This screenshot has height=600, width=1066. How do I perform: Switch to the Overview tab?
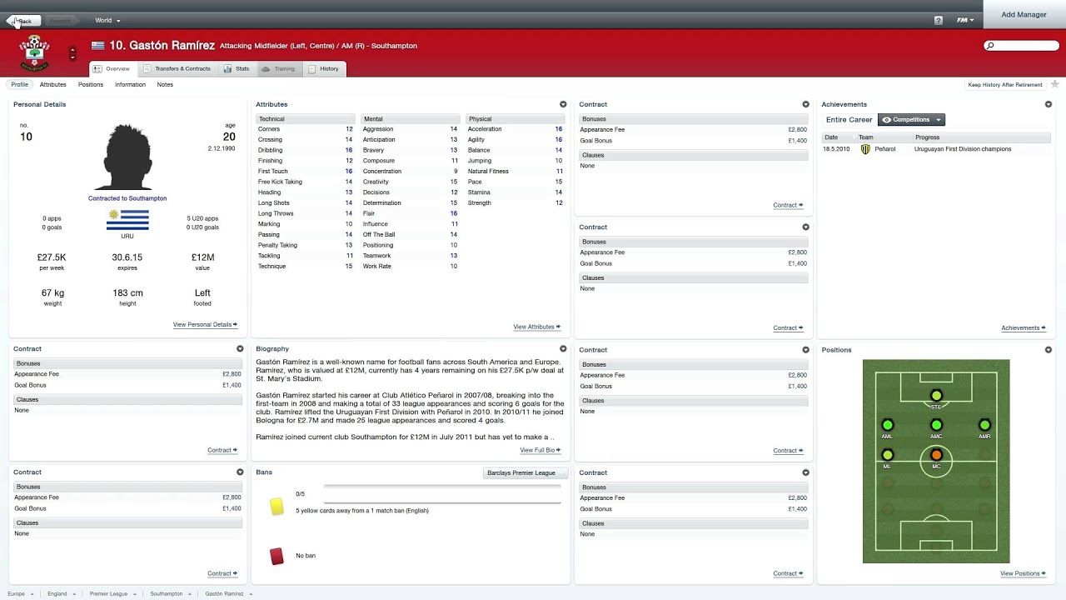pos(112,69)
